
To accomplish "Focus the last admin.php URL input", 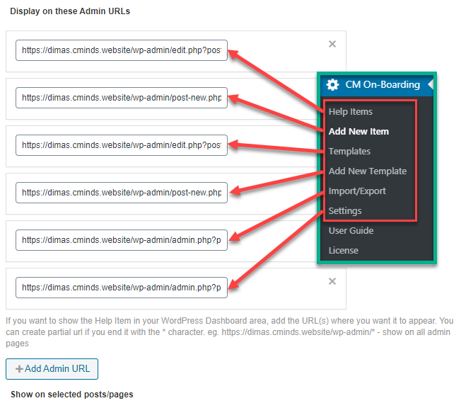I will tap(122, 288).
